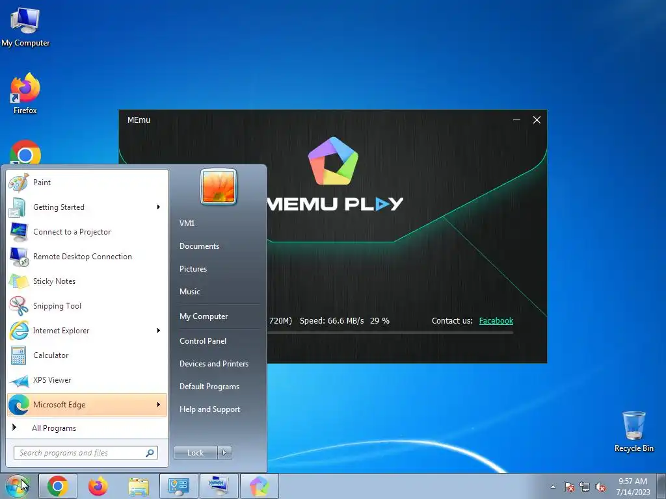Image resolution: width=666 pixels, height=499 pixels.
Task: Open Paint from the Start menu
Action: click(87, 183)
